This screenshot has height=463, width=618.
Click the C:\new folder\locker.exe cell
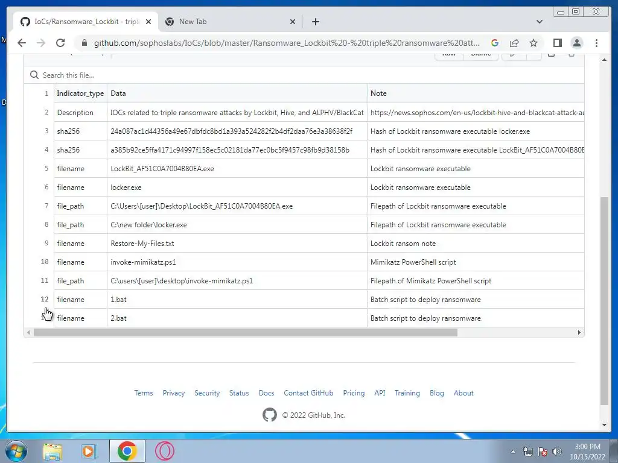tap(237, 225)
